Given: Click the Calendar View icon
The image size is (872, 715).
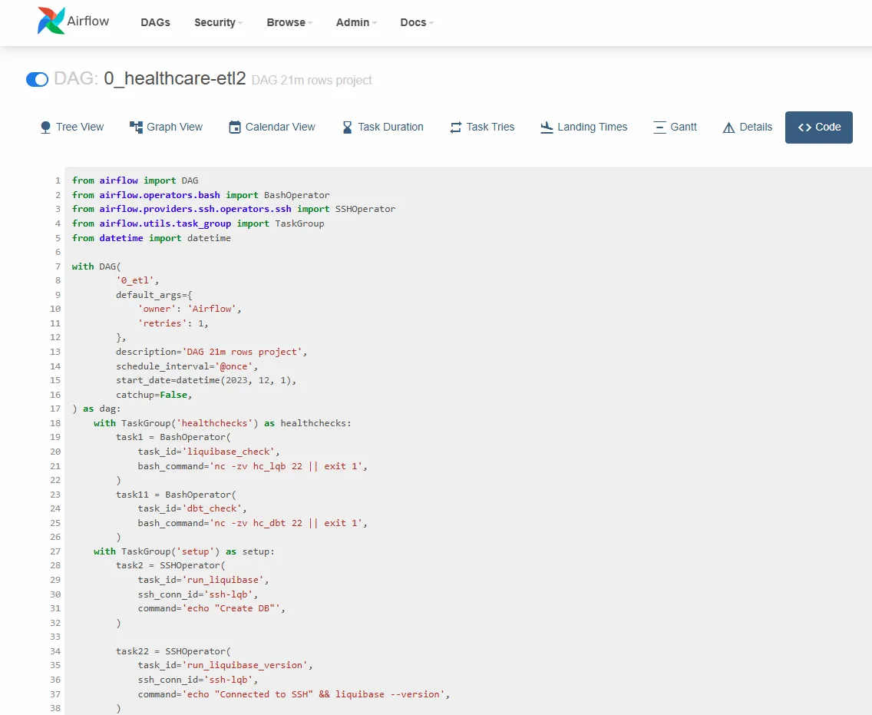Looking at the screenshot, I should (x=235, y=127).
